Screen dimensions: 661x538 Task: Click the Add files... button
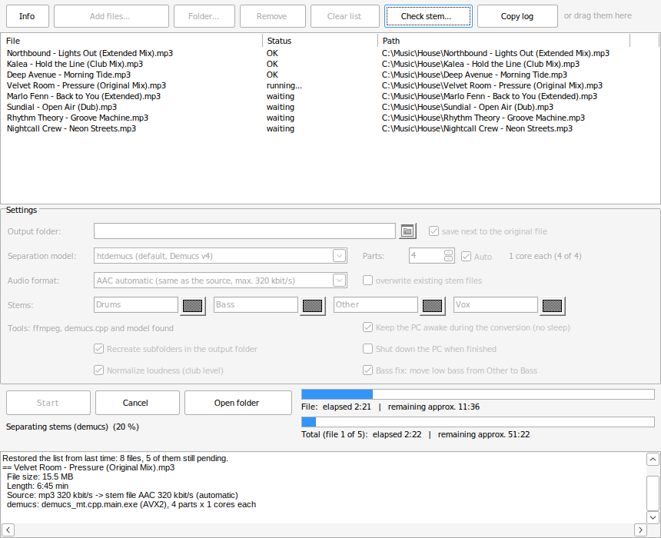tap(111, 16)
